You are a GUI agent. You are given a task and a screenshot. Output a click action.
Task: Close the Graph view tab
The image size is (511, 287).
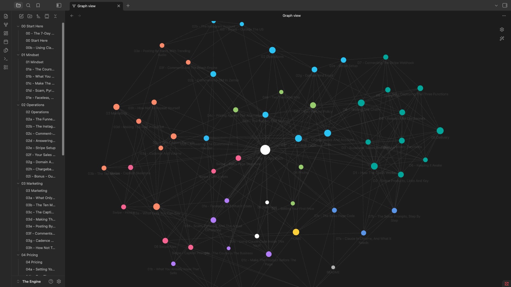click(x=119, y=6)
